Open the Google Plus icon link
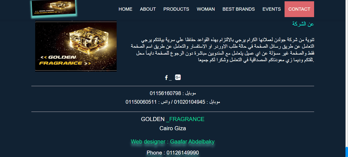 pyautogui.click(x=178, y=77)
